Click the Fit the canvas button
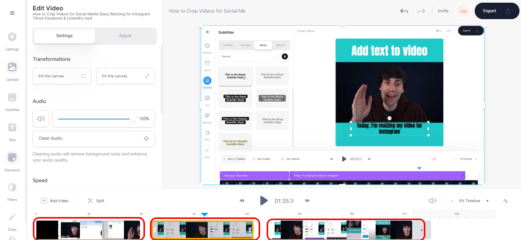This screenshot has width=521, height=240. coord(125,76)
